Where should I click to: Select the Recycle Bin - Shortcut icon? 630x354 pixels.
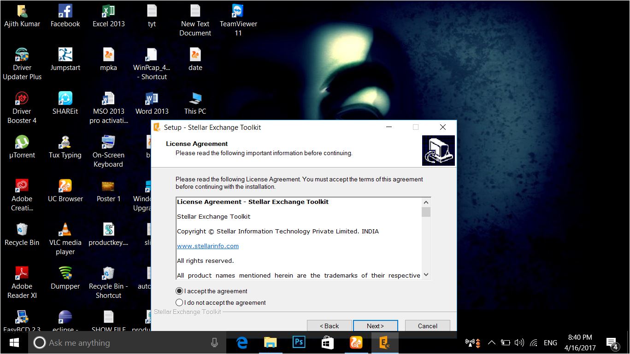point(108,283)
